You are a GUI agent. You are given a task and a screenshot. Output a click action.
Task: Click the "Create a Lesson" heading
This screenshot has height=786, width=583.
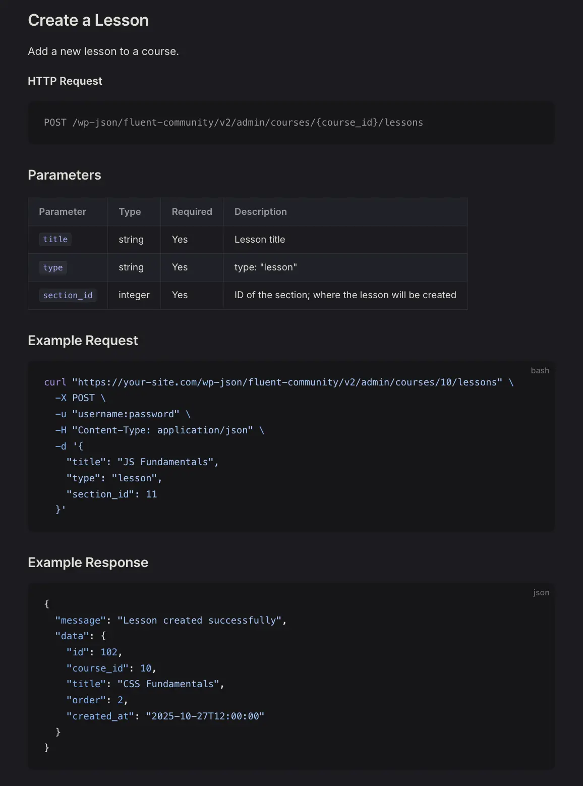click(88, 20)
